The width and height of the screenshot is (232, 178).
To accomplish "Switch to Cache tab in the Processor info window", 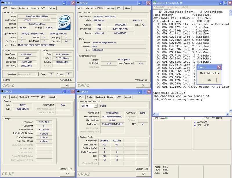I will pyautogui.click(x=14, y=8).
